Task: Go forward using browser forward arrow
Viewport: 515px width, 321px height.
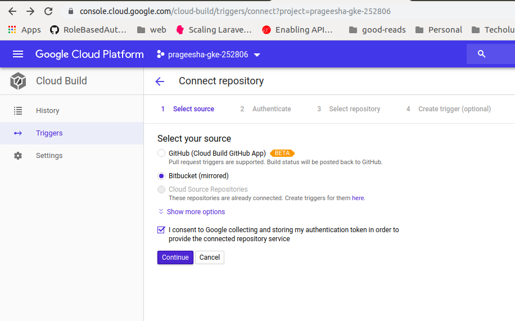Action: pos(30,11)
